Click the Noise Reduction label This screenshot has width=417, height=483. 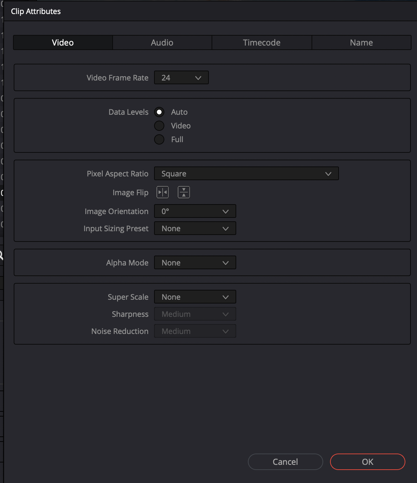point(120,331)
